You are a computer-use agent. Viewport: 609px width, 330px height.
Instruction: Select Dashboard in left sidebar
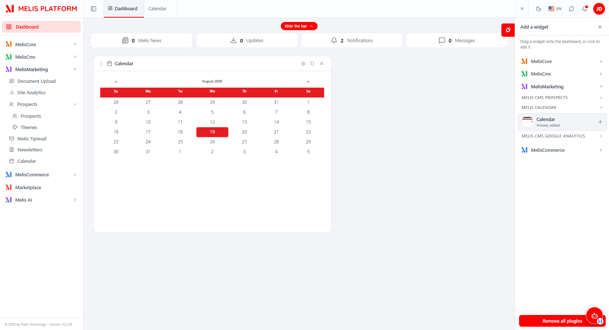pyautogui.click(x=41, y=27)
